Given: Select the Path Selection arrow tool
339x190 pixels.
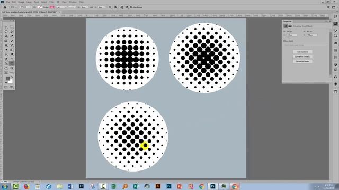Looking at the screenshot, I should (x=6, y=63).
